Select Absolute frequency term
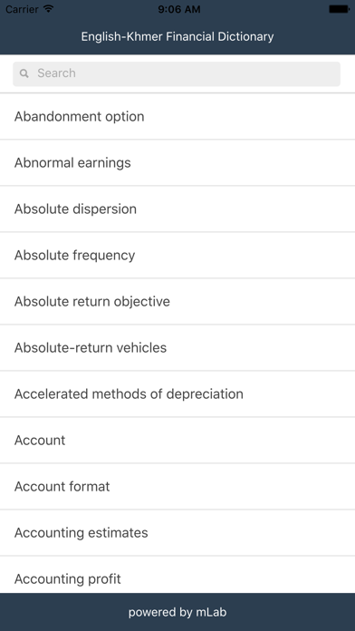355x631 pixels. (x=177, y=255)
